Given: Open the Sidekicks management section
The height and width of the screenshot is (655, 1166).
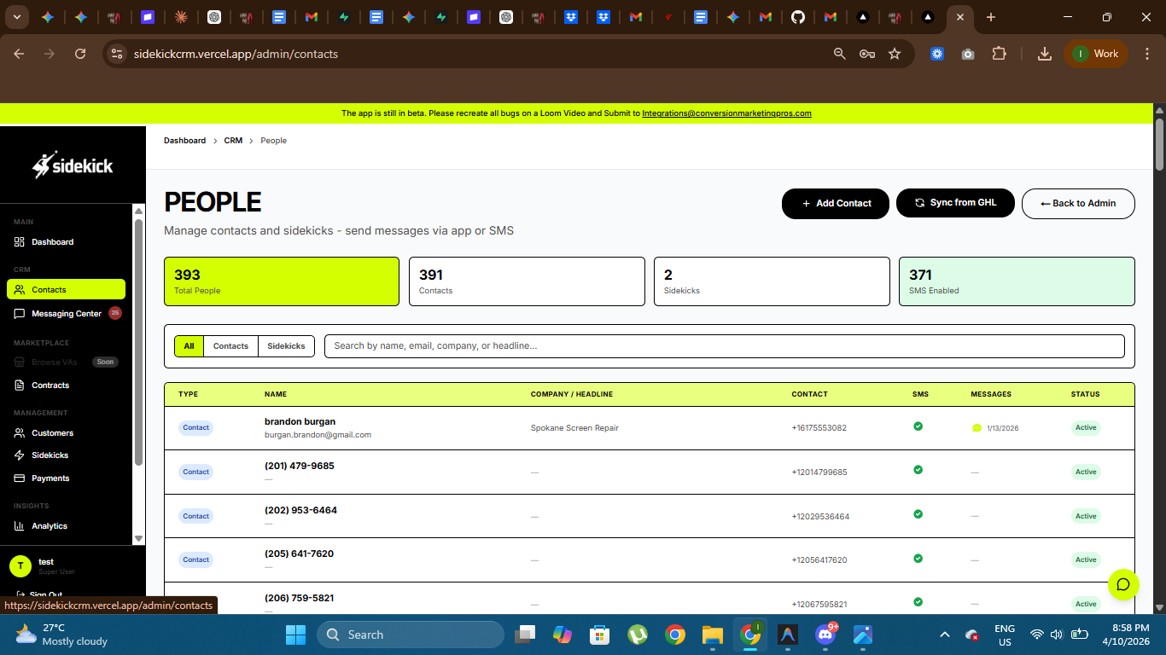Looking at the screenshot, I should 51,455.
